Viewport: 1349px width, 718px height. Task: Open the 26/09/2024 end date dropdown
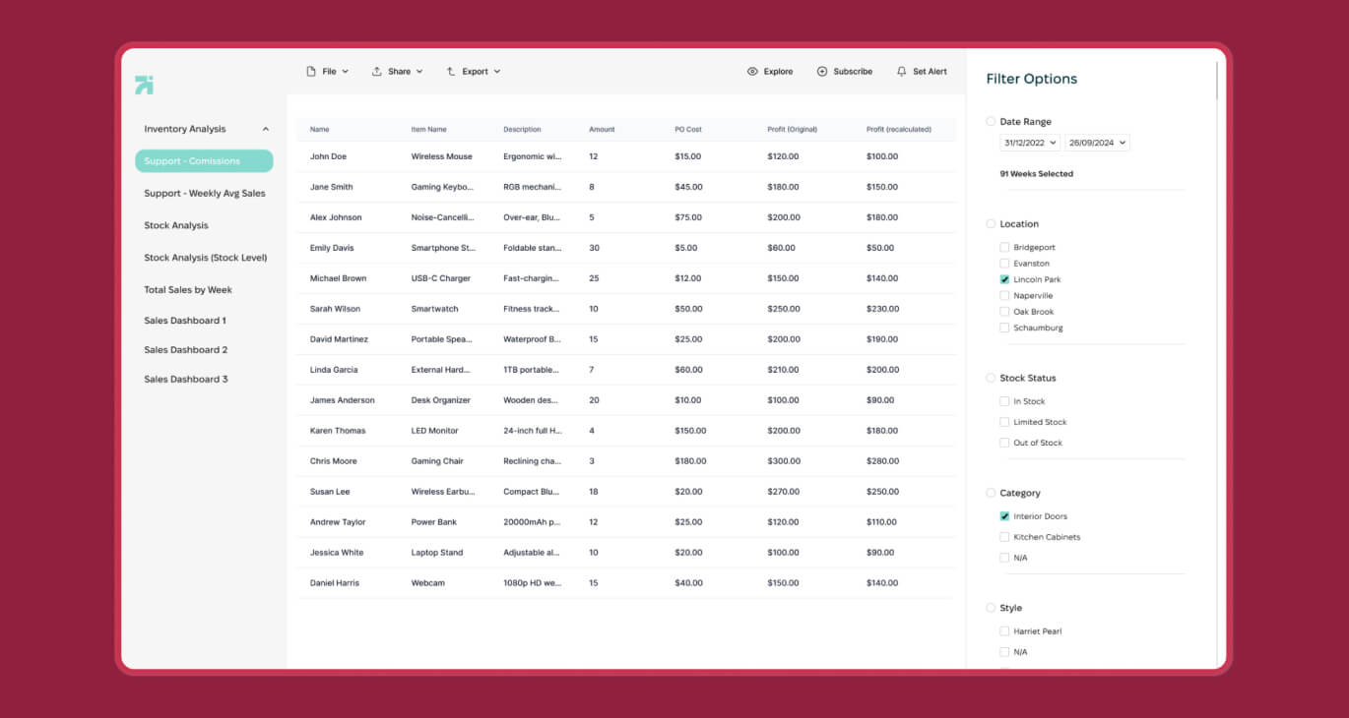(1097, 143)
